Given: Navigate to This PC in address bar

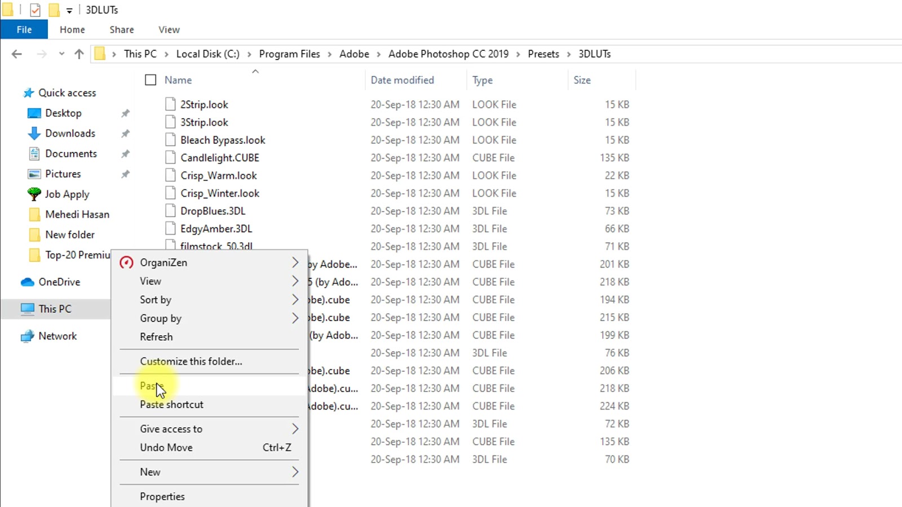Looking at the screenshot, I should point(140,54).
